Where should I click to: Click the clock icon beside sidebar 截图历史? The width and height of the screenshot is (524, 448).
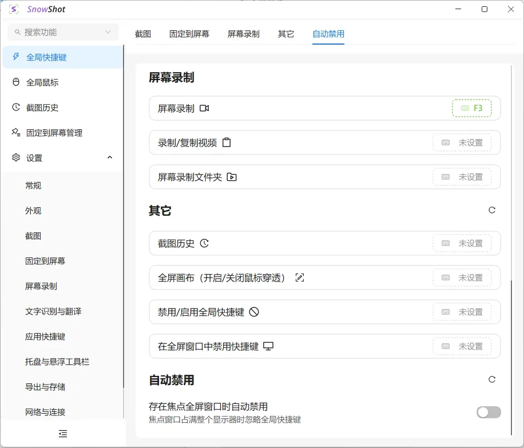(15, 107)
